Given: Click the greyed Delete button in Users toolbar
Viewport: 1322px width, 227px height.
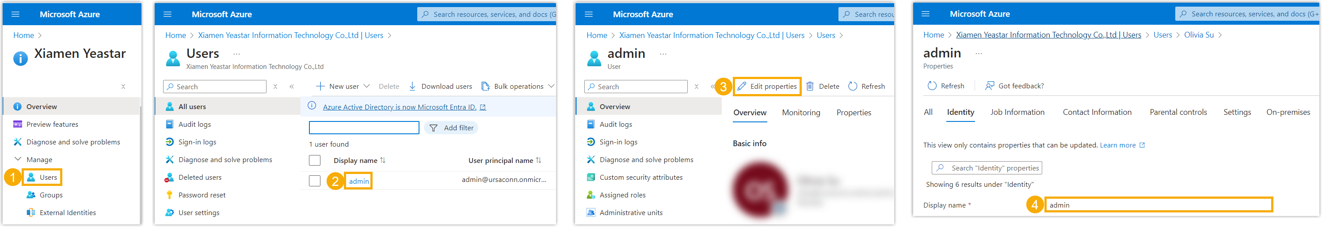Looking at the screenshot, I should tap(389, 86).
